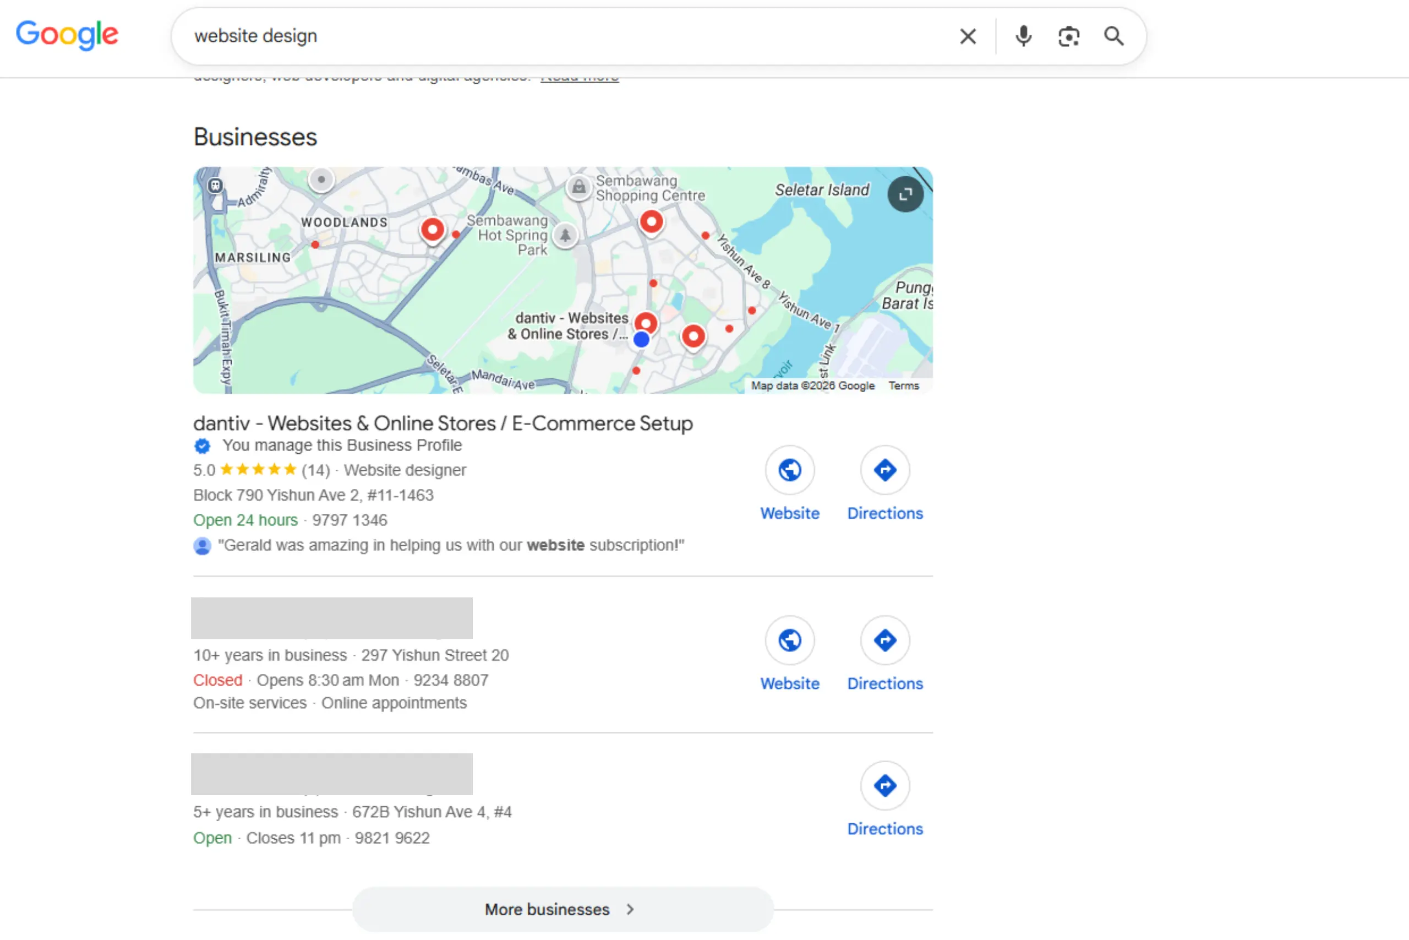Click '5+ years in business' listing text

pyautogui.click(x=265, y=812)
